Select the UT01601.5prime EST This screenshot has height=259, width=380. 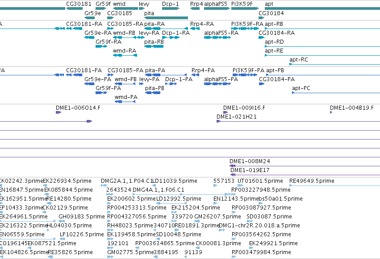[x=240, y=185]
